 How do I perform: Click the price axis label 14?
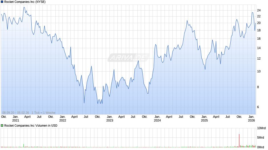259,48
